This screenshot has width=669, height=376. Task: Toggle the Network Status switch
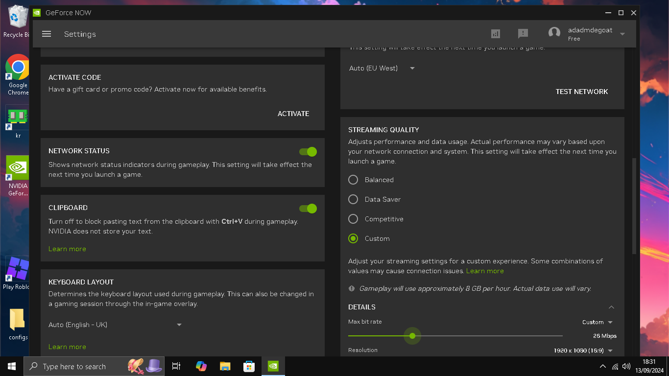[x=308, y=152]
